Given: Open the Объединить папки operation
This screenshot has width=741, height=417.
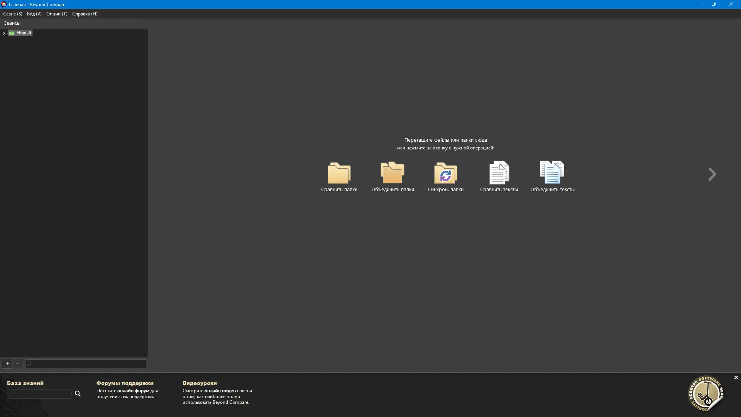Looking at the screenshot, I should pyautogui.click(x=392, y=173).
